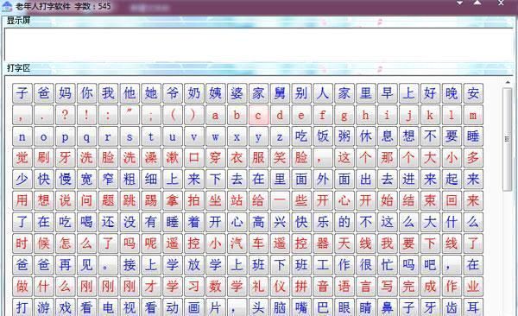
Task: Pick the 喝 character button
Action: tap(86, 222)
